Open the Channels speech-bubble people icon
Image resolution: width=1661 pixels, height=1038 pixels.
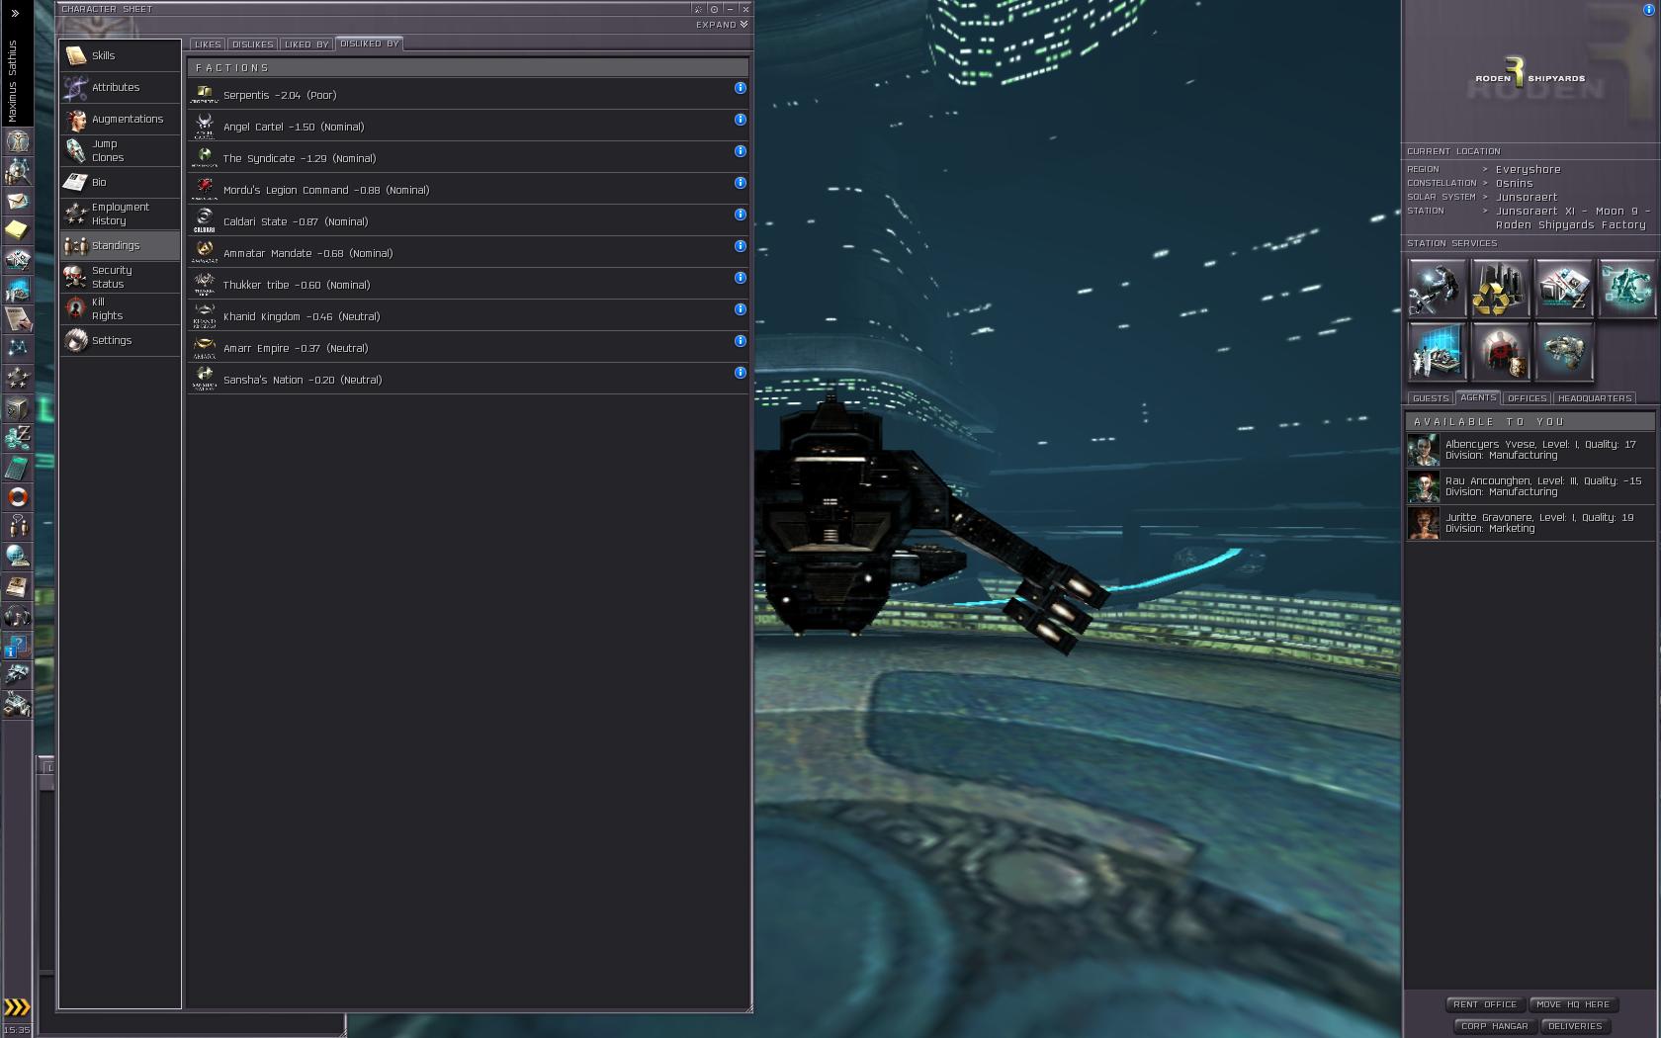pos(17,527)
